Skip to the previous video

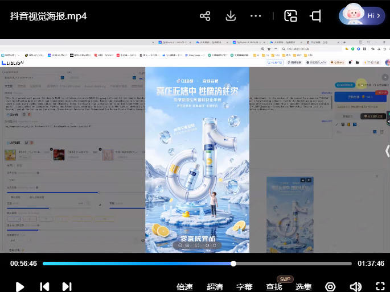(x=44, y=287)
